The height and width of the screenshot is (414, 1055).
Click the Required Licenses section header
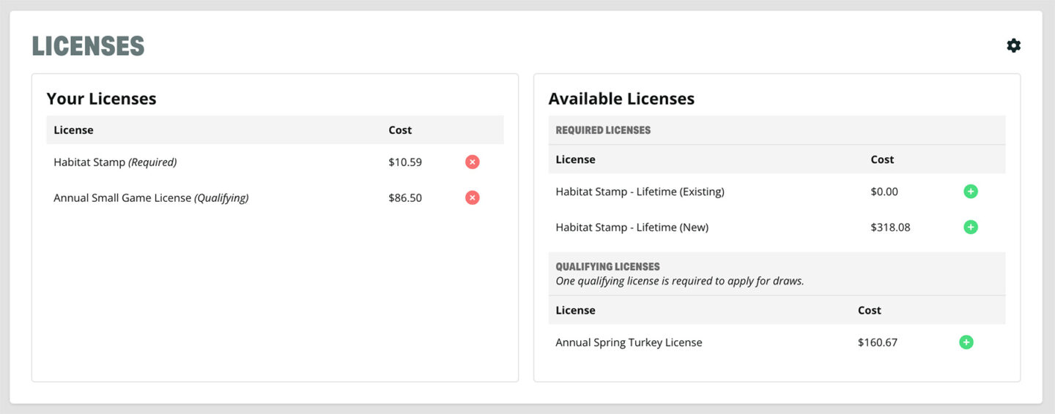[x=603, y=130]
